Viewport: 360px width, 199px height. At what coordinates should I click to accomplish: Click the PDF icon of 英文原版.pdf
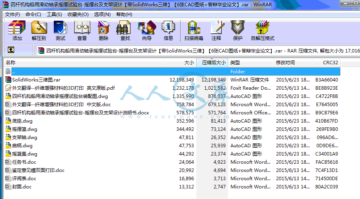click(x=8, y=88)
